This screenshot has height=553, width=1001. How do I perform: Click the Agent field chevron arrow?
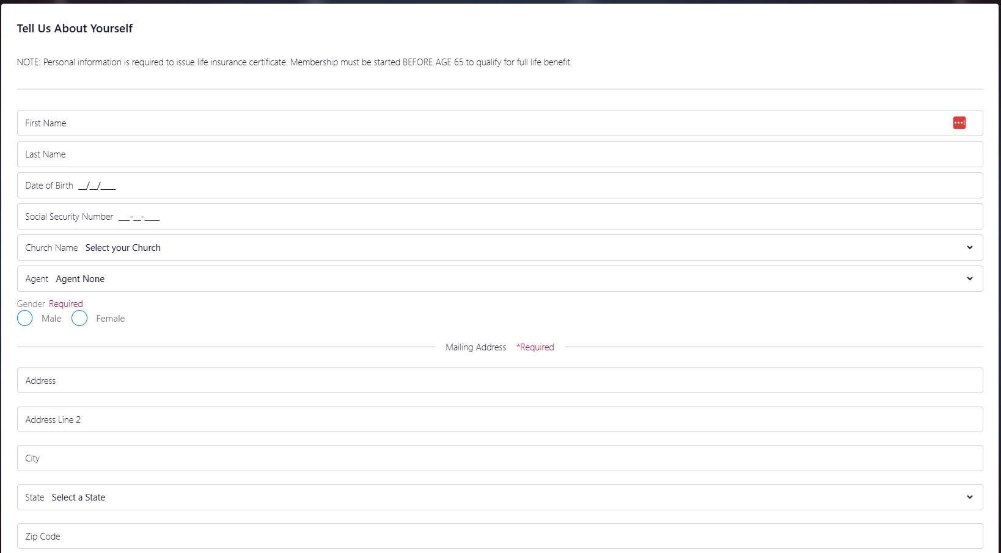969,279
